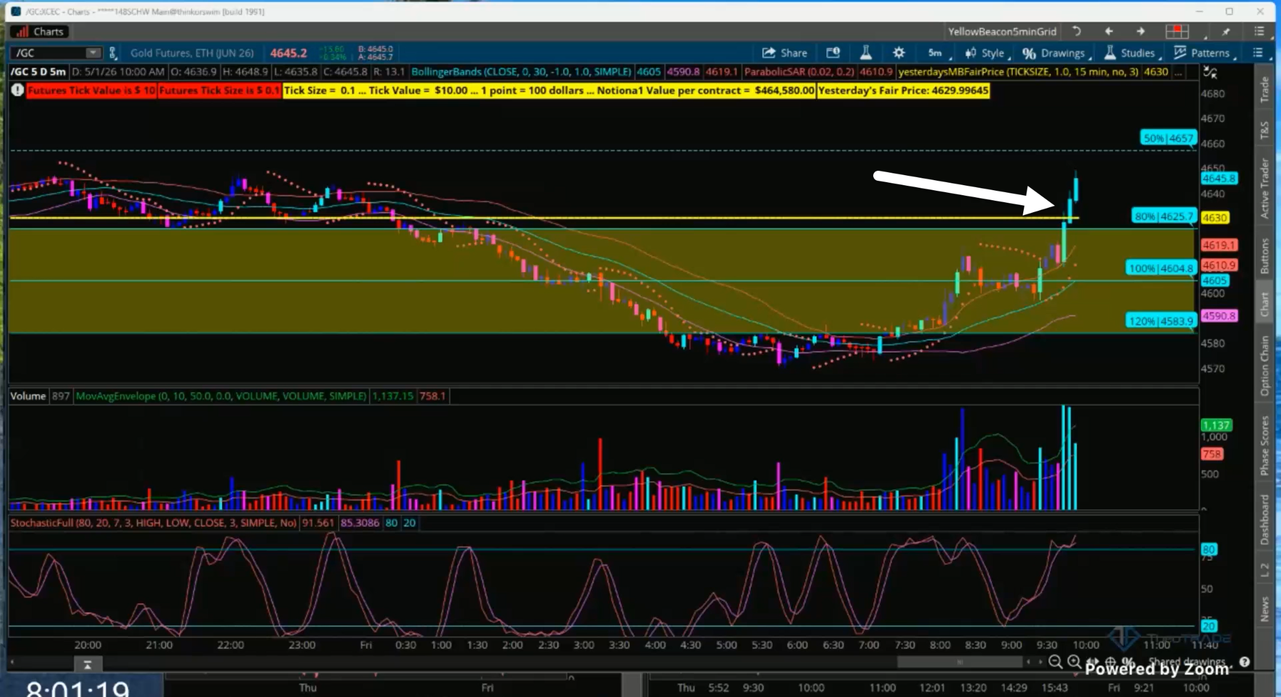Image resolution: width=1281 pixels, height=697 pixels.
Task: Click the chart horizontal scrollbar thumb
Action: [x=959, y=662]
